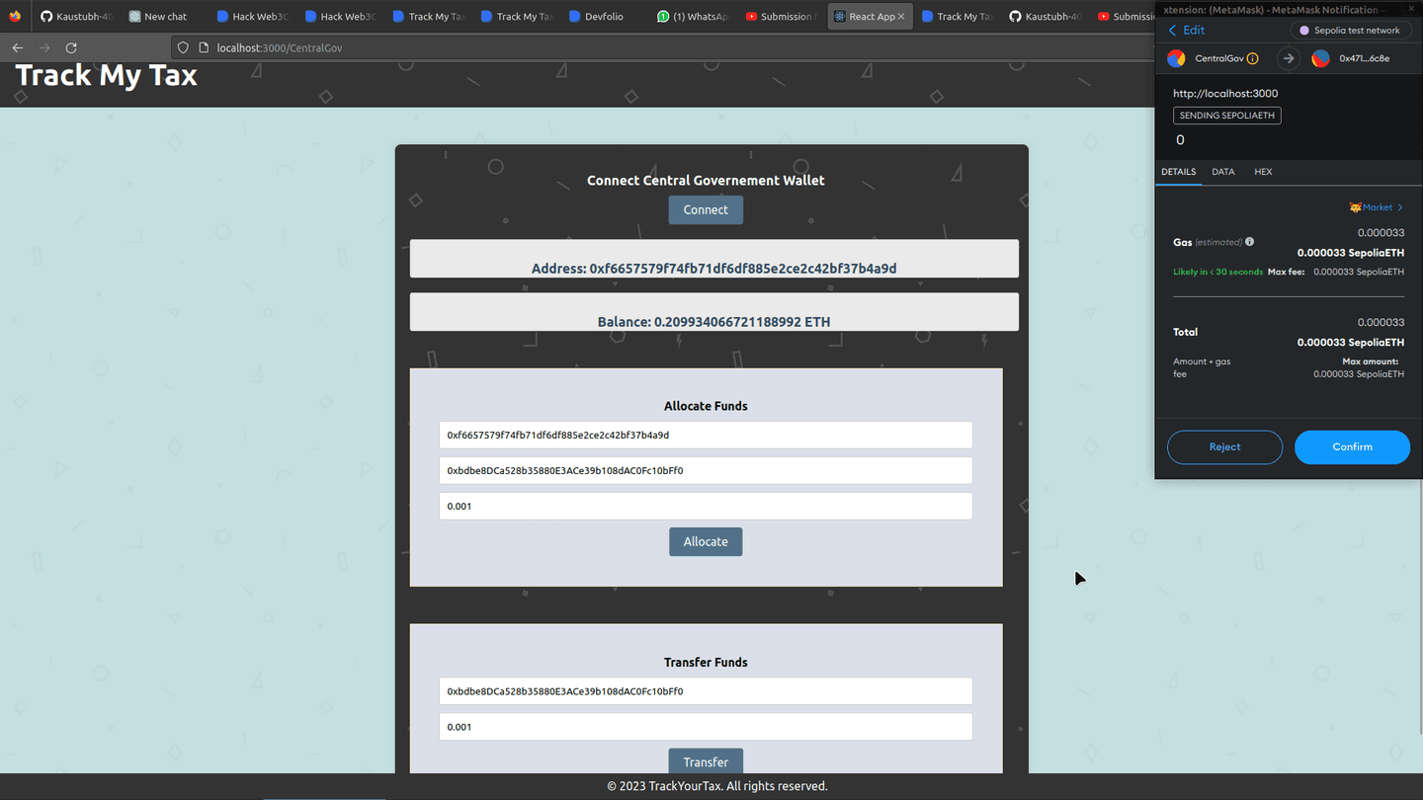Click the Transfer button
Image resolution: width=1423 pixels, height=800 pixels.
706,761
